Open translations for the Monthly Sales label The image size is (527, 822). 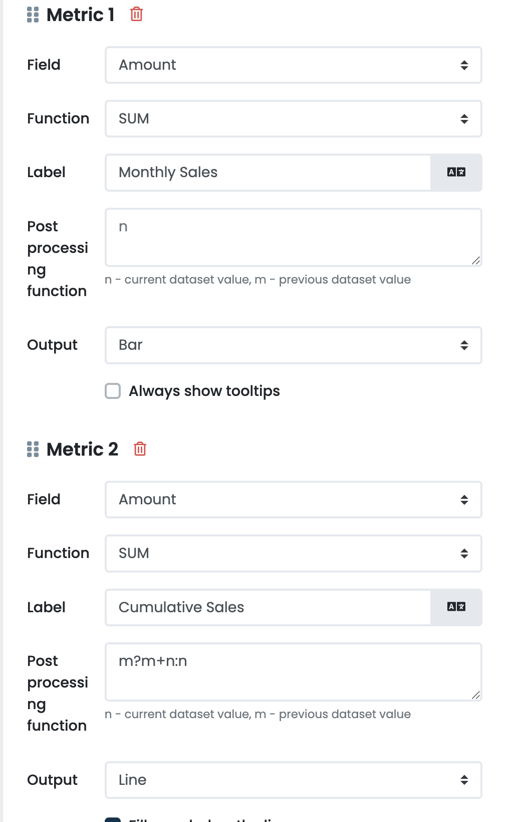(x=456, y=172)
